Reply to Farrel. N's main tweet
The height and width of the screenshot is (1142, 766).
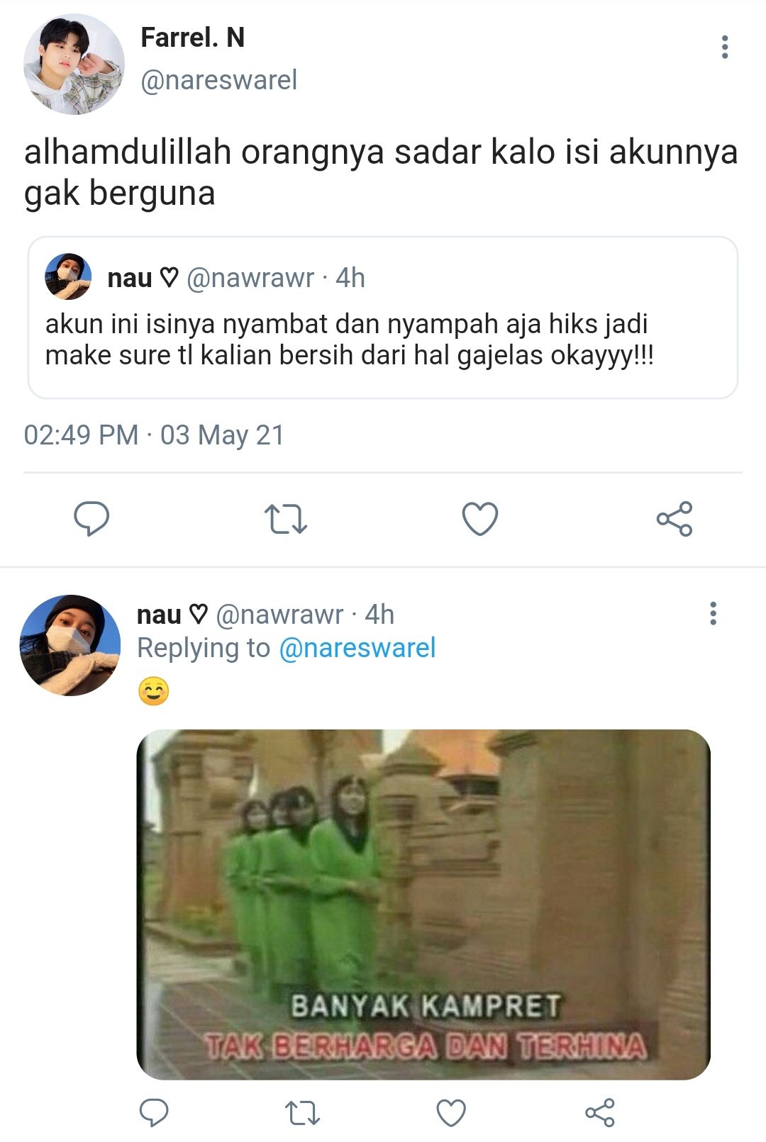point(91,519)
